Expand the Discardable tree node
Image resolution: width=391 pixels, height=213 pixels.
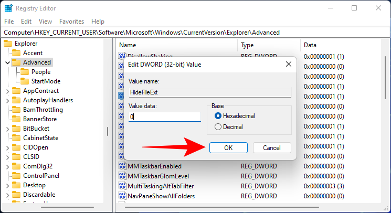pos(7,195)
